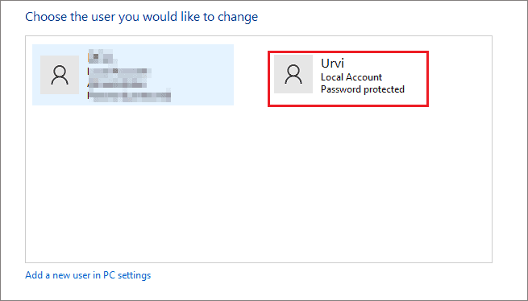This screenshot has width=528, height=301.
Task: Click the 'Local Account' label under Urvi
Action: (351, 77)
